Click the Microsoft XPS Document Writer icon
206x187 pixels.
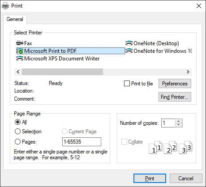click(20, 59)
